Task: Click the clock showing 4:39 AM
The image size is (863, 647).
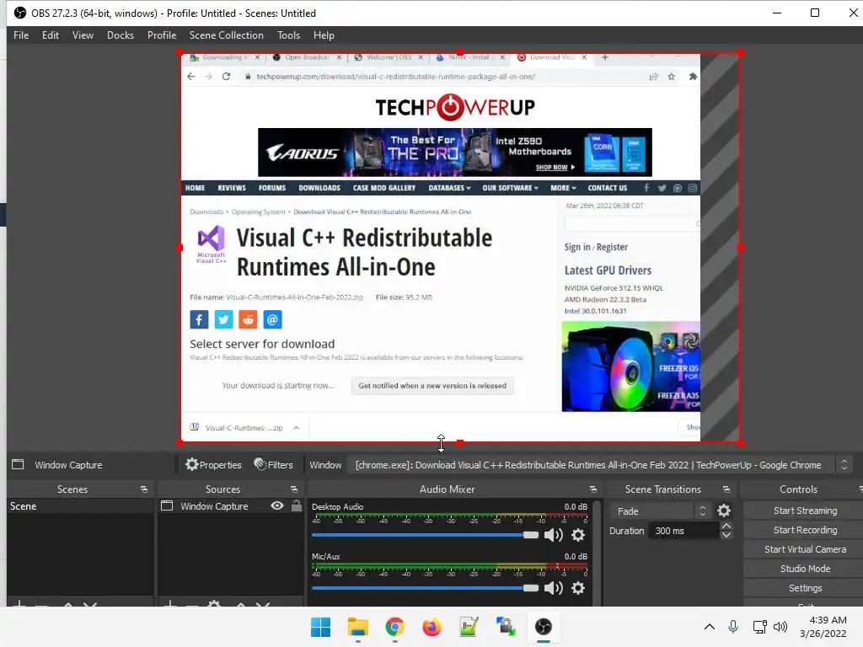Action: coord(828,620)
